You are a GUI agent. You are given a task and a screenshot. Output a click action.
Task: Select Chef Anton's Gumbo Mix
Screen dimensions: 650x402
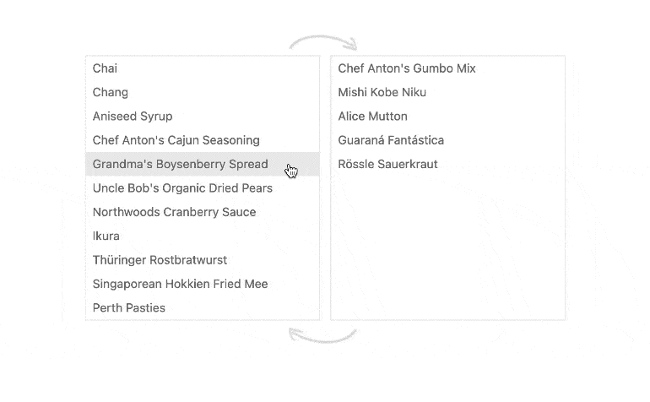click(x=407, y=68)
